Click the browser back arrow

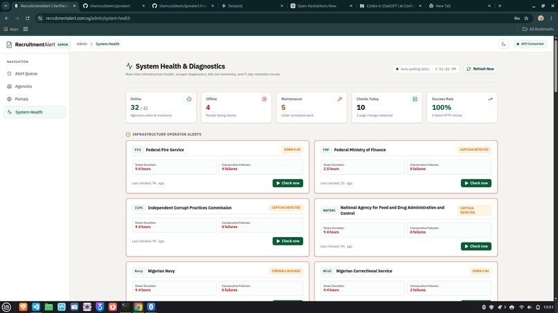pyautogui.click(x=7, y=18)
